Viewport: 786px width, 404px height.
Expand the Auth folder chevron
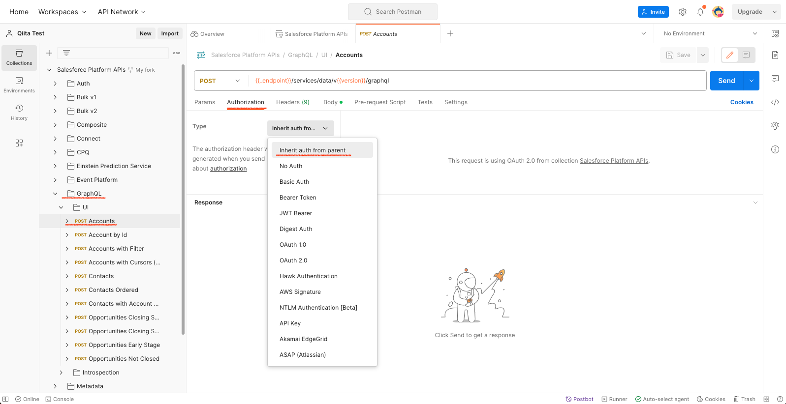tap(55, 84)
